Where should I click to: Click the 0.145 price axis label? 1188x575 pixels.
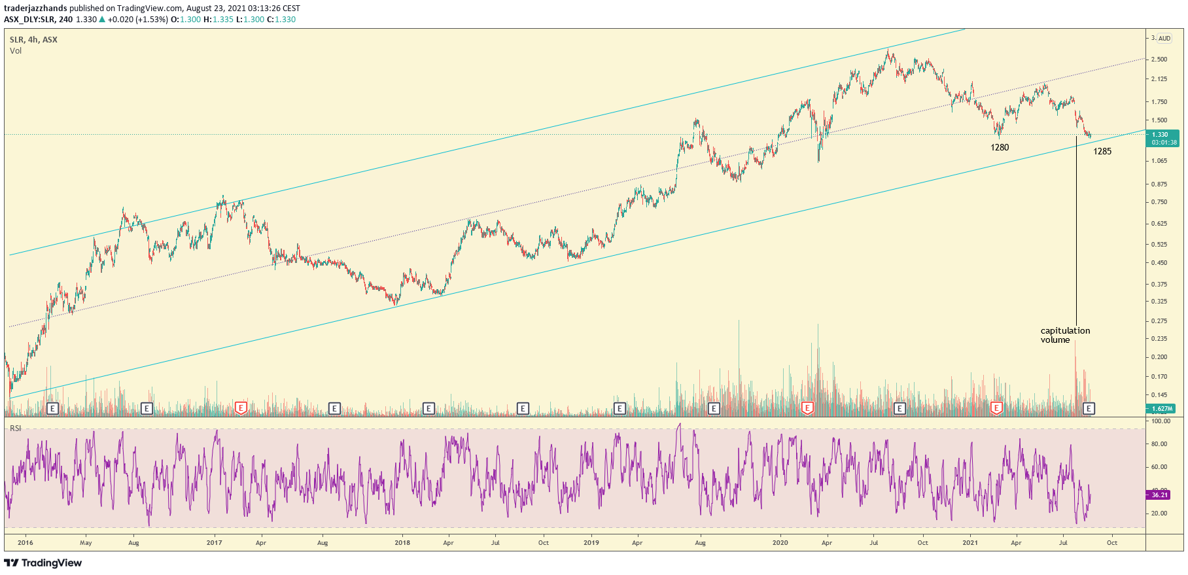[x=1160, y=395]
